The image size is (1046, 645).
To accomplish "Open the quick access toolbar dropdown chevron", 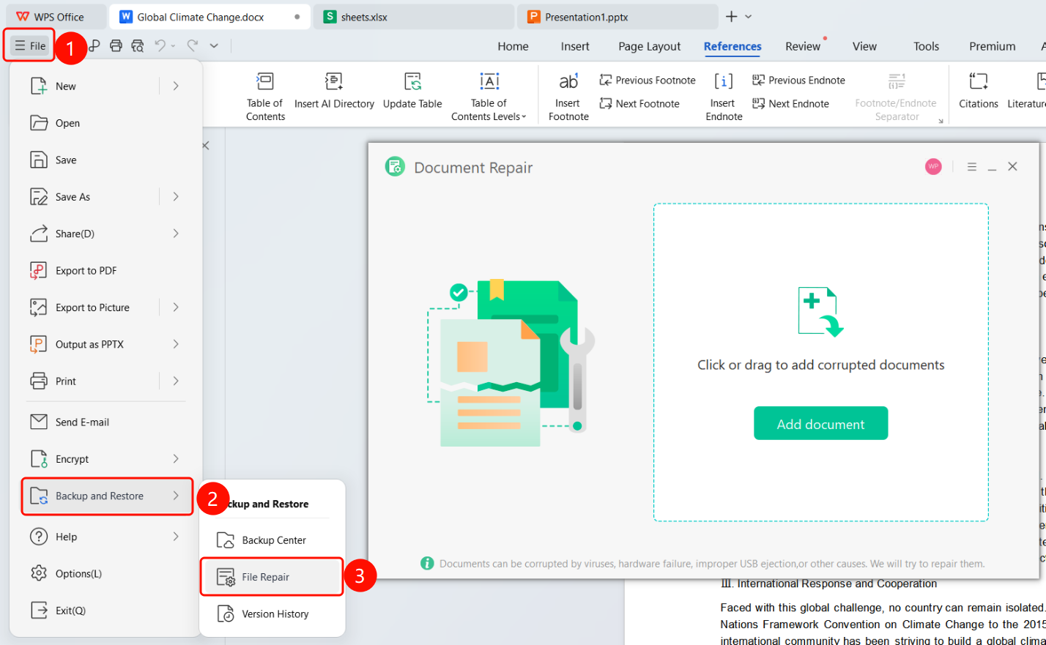I will 214,45.
